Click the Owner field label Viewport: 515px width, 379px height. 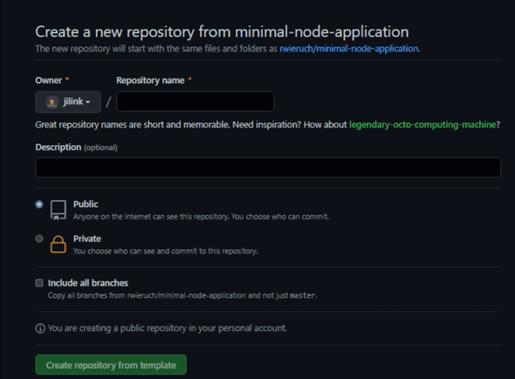pyautogui.click(x=48, y=80)
